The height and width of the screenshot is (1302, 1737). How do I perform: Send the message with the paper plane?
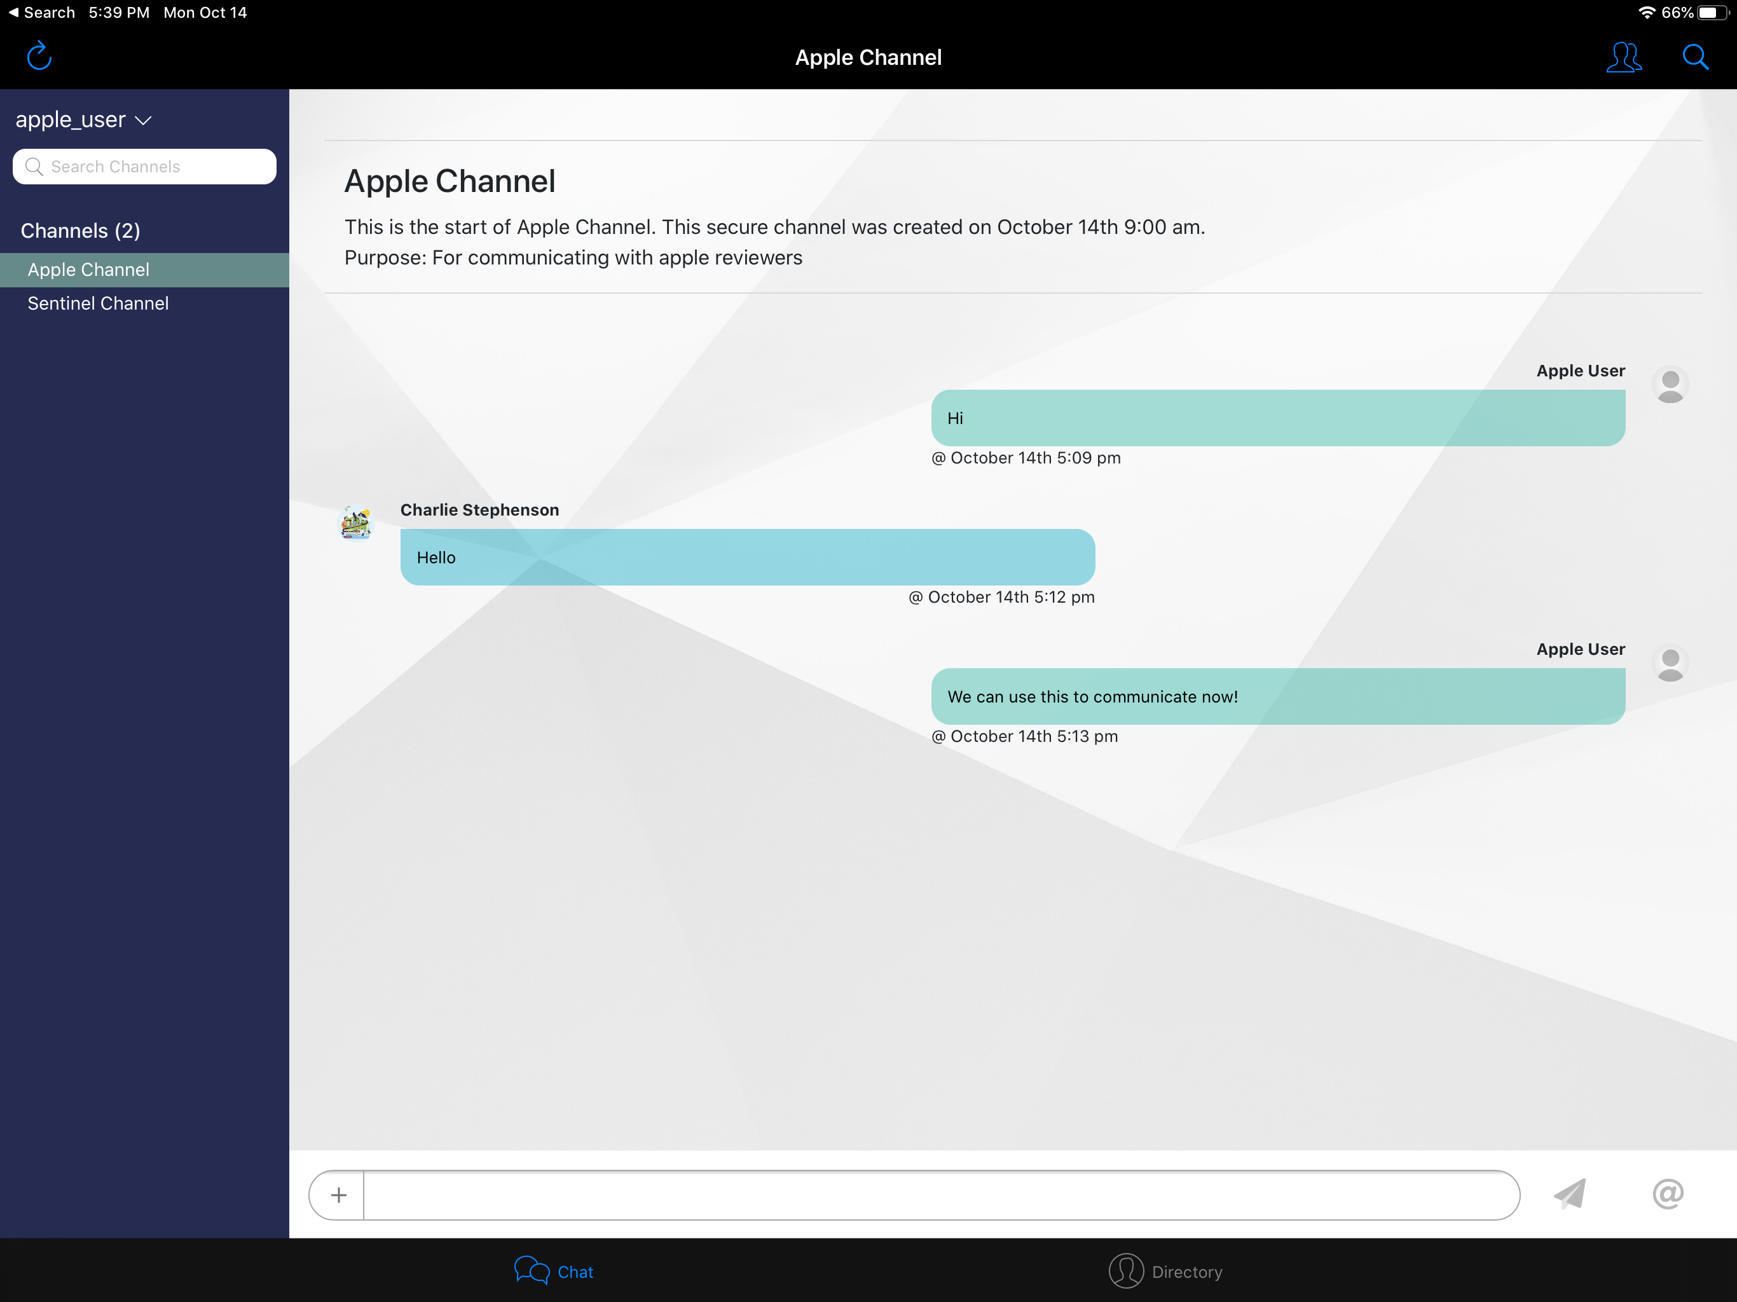(x=1570, y=1194)
